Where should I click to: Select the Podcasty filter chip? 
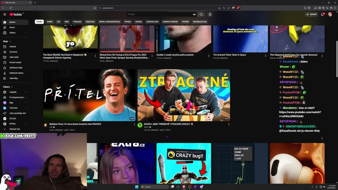click(x=77, y=22)
